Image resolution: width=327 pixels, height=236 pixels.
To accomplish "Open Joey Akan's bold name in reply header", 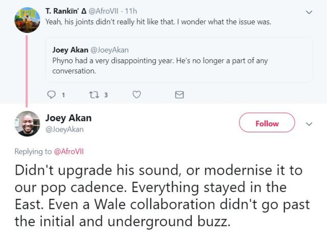I will click(x=68, y=118).
